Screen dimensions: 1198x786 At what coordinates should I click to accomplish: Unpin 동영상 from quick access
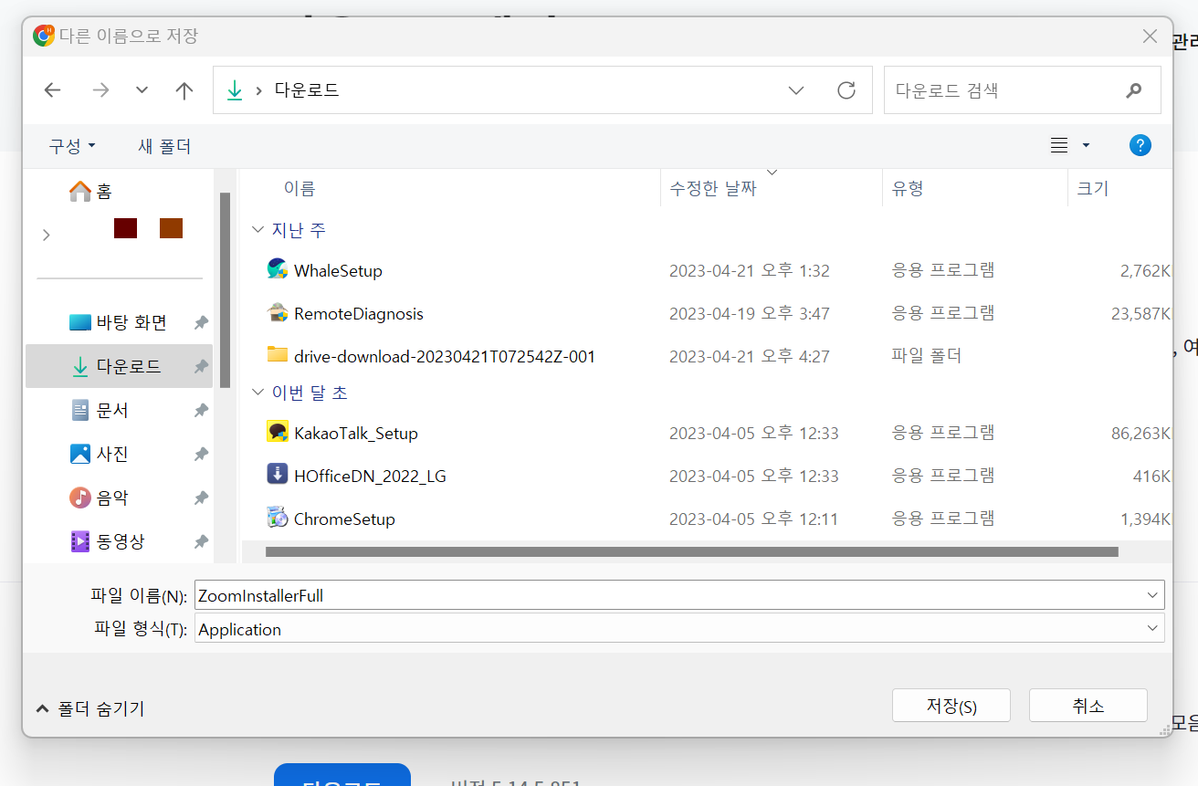(x=200, y=540)
